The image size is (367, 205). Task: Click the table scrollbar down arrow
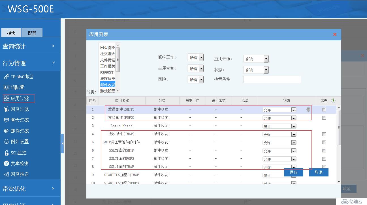click(x=339, y=181)
